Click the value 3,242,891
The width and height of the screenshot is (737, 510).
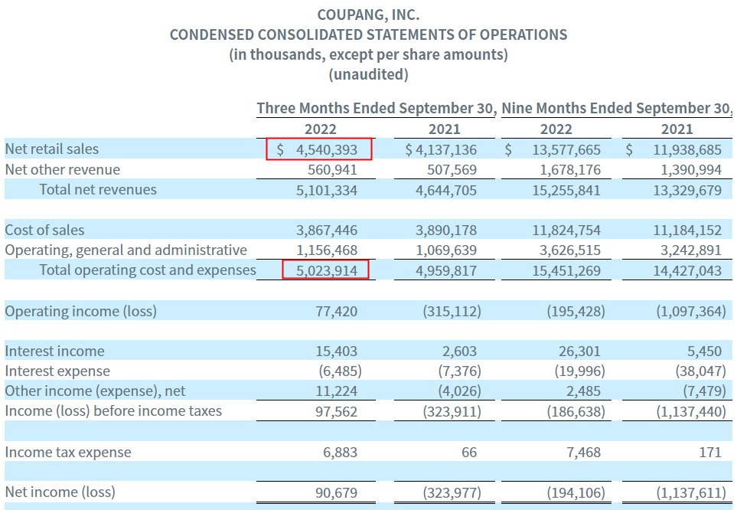point(690,250)
